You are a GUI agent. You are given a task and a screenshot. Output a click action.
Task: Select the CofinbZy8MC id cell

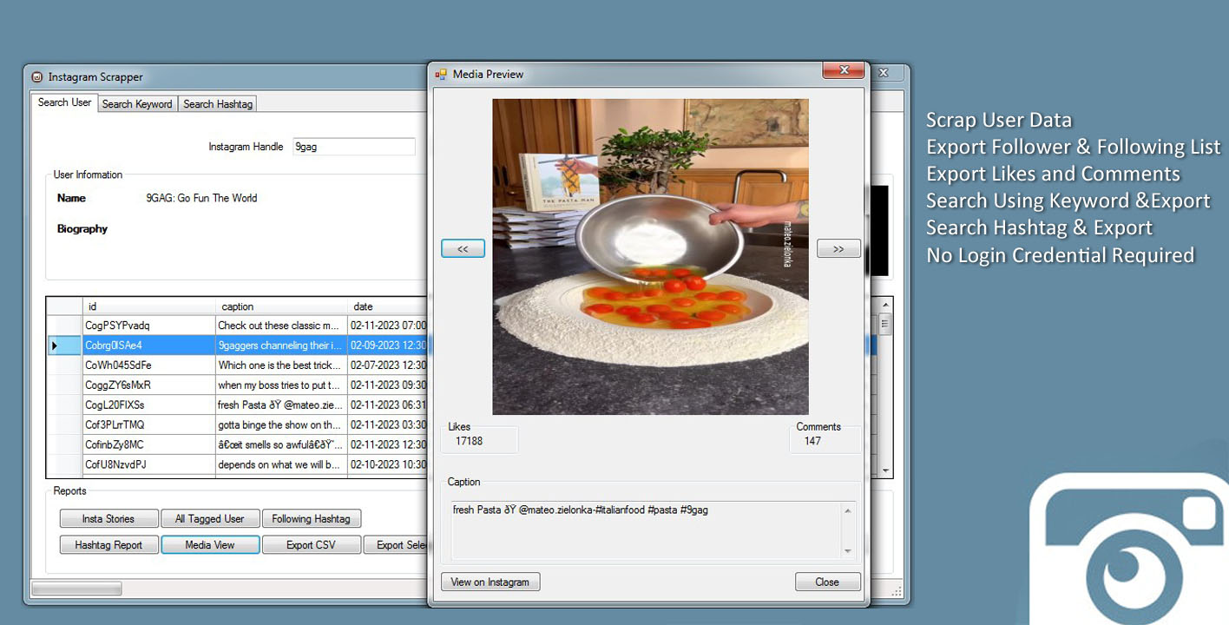point(148,444)
